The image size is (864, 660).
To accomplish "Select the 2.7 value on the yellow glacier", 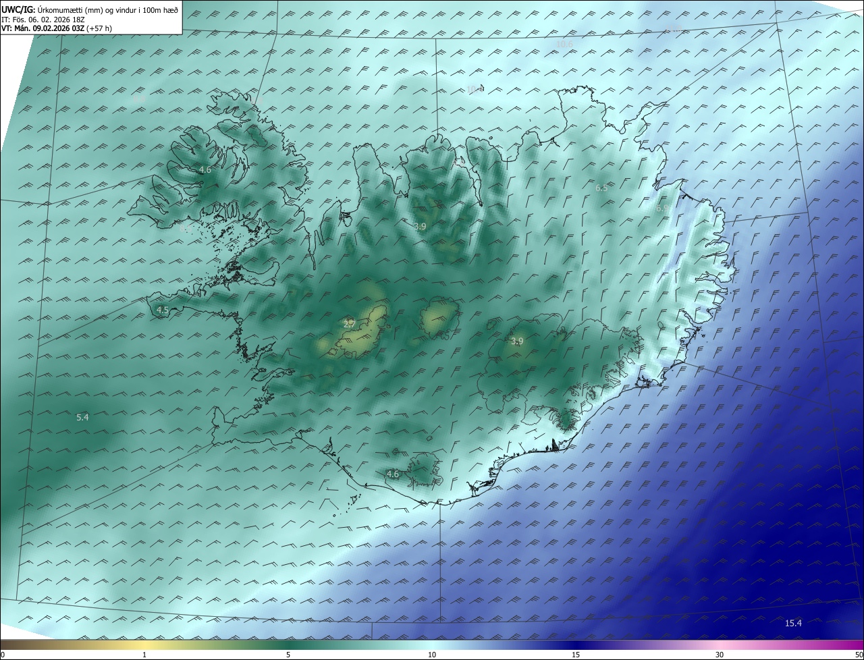I will point(350,324).
